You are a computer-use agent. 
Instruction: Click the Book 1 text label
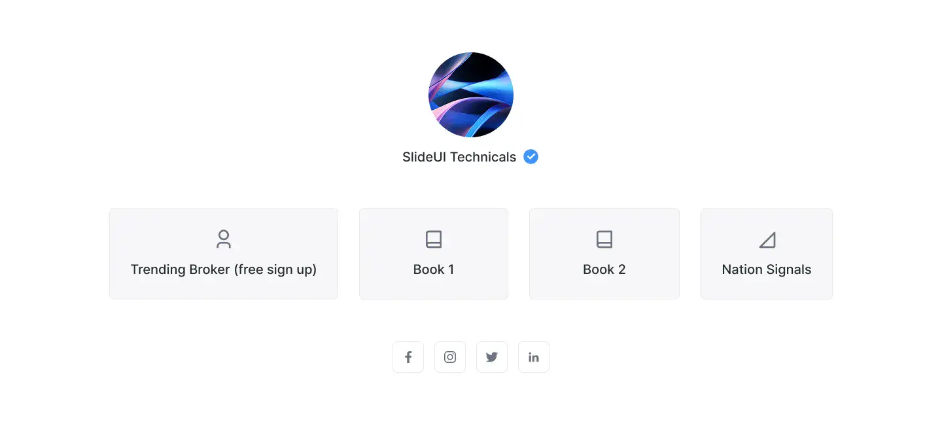434,269
